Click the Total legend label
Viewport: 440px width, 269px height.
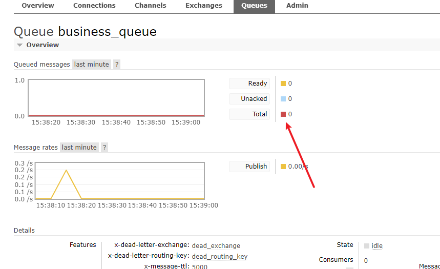(249, 114)
